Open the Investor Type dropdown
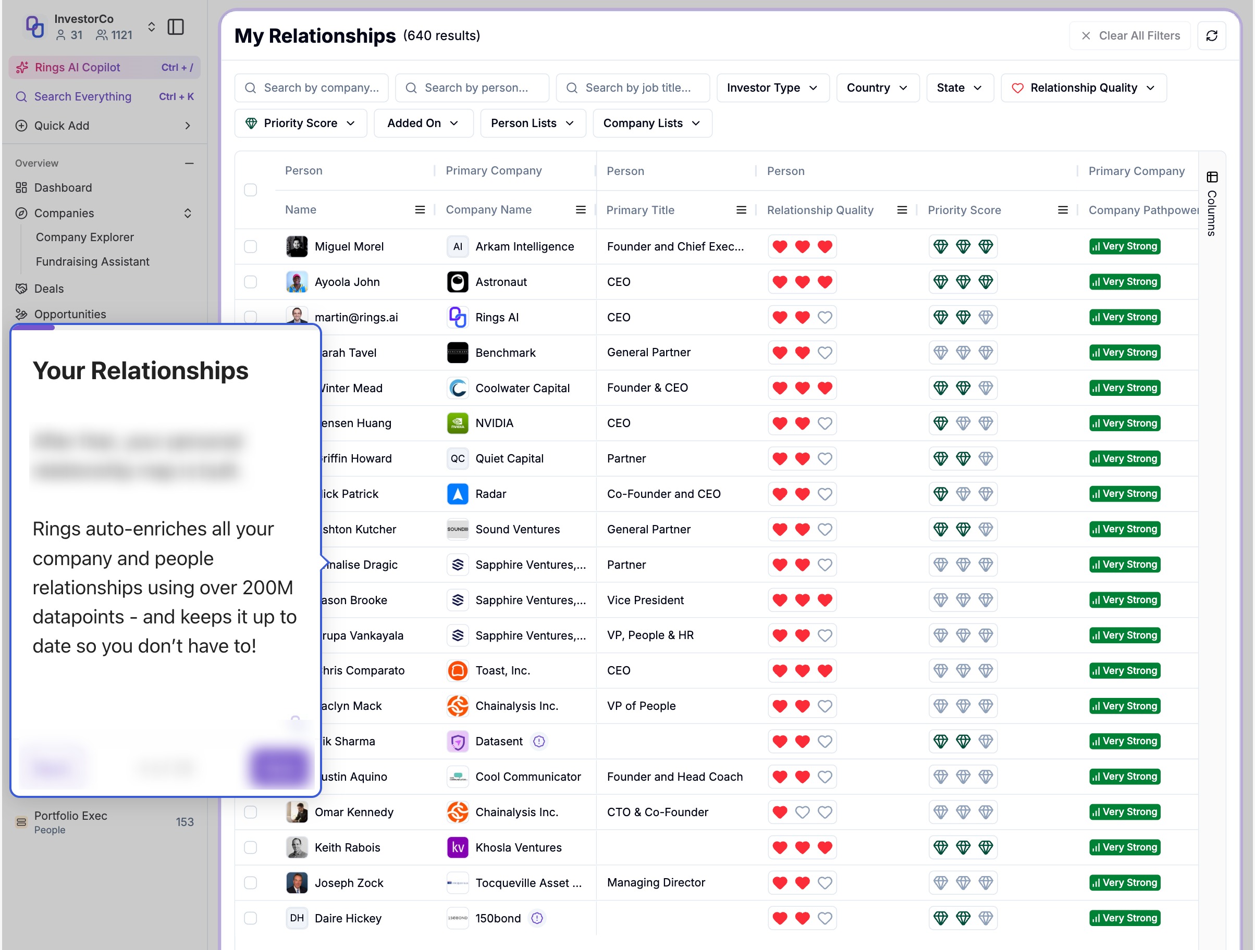 [x=772, y=88]
